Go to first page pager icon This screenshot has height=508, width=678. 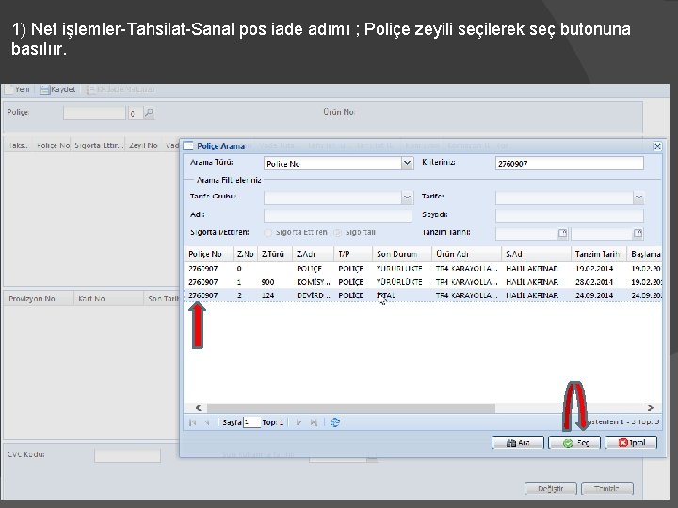coord(193,422)
